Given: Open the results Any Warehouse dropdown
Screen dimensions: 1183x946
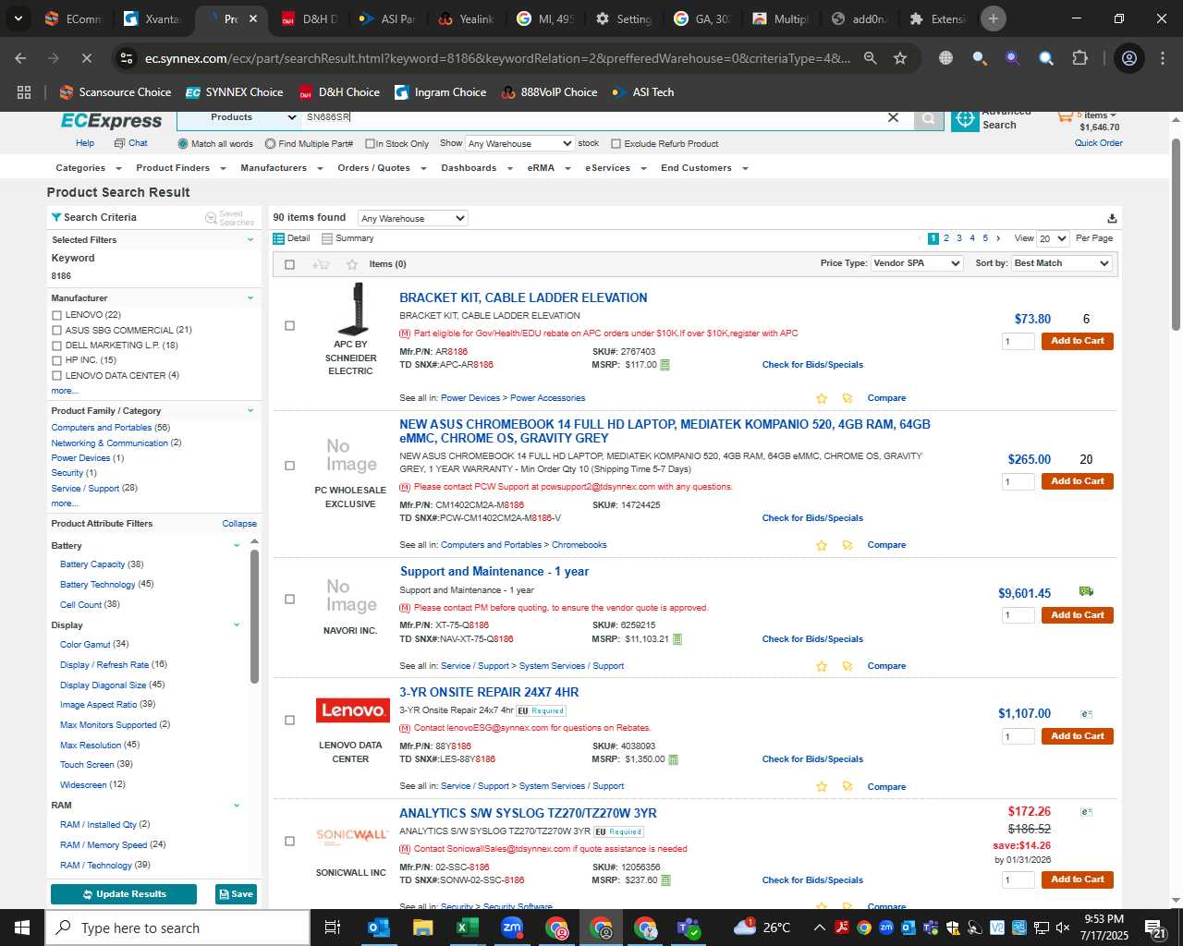Looking at the screenshot, I should 412,219.
